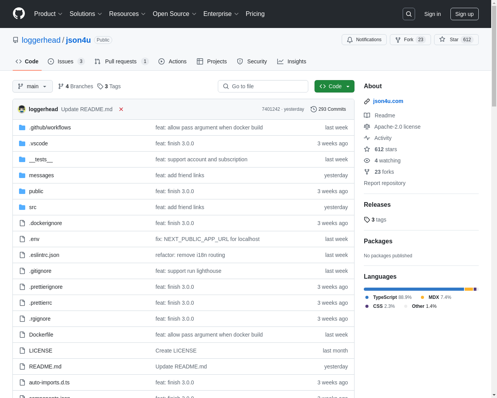The height and width of the screenshot is (398, 497).
Task: Open the GitHub home logo
Action: tap(19, 14)
